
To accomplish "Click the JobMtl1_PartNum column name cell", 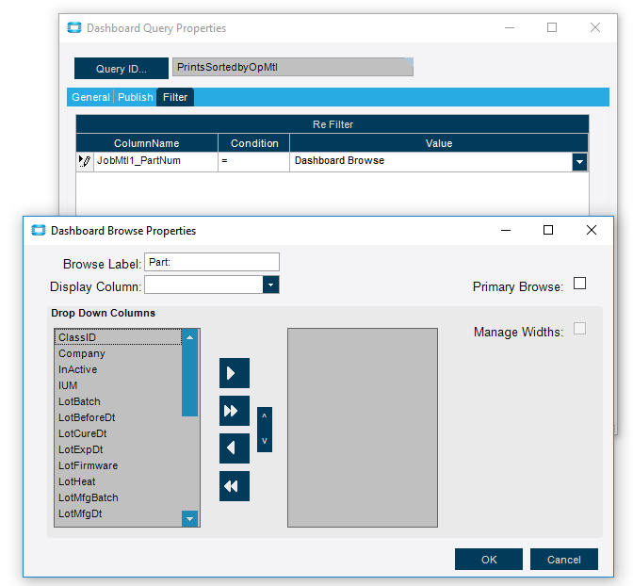I will pos(155,161).
